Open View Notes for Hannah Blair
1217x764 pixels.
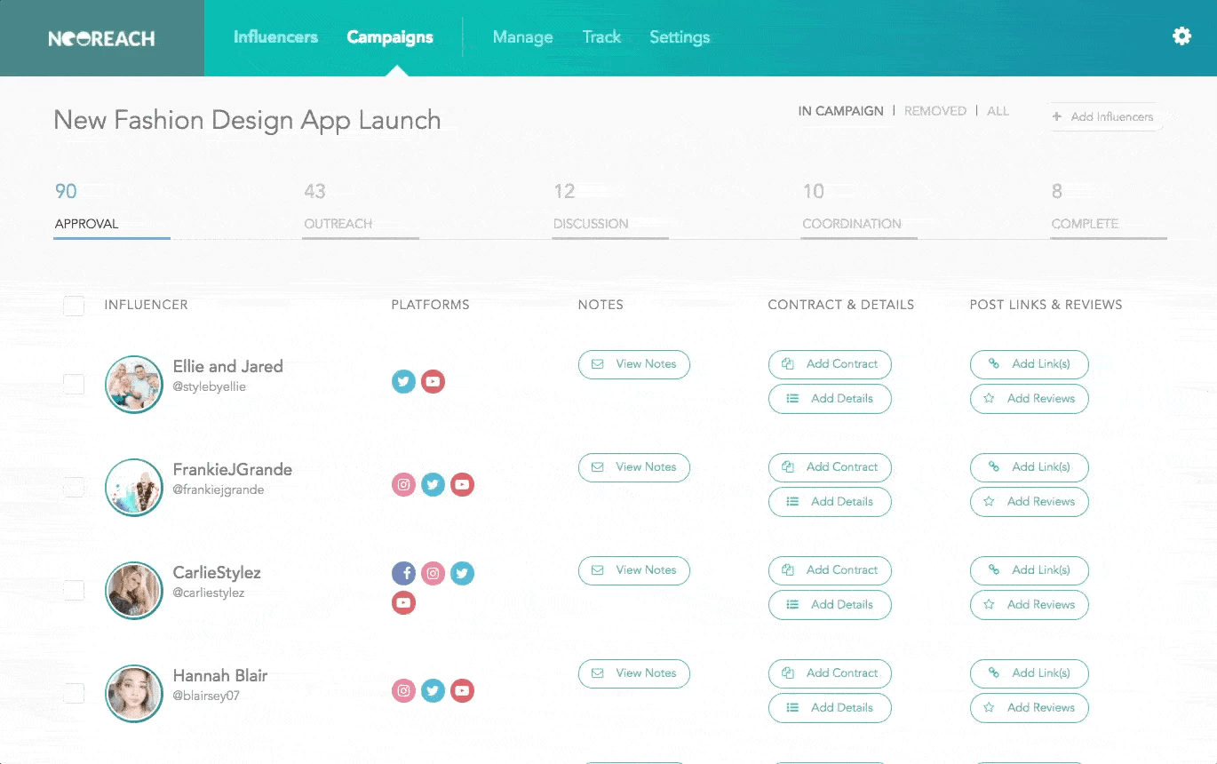coord(633,673)
